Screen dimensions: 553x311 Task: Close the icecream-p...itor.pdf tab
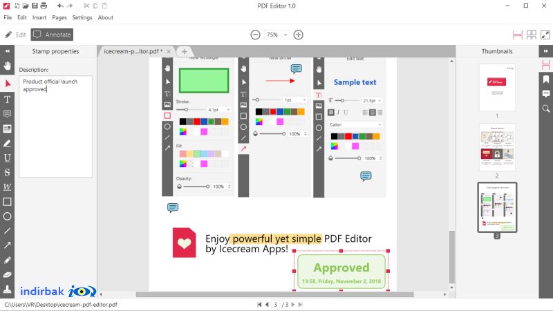169,51
